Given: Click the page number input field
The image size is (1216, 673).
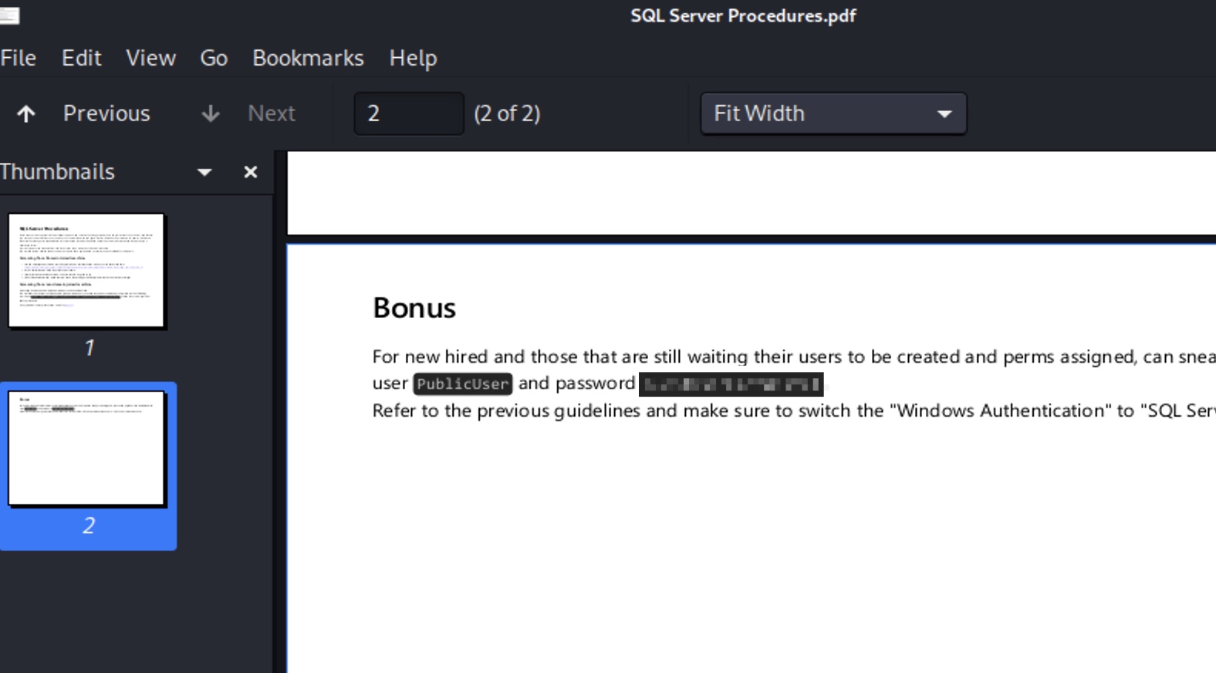Looking at the screenshot, I should (x=409, y=113).
